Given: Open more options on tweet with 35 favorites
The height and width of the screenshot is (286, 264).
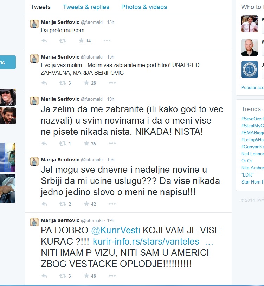Looking at the screenshot, I should tap(112, 144).
